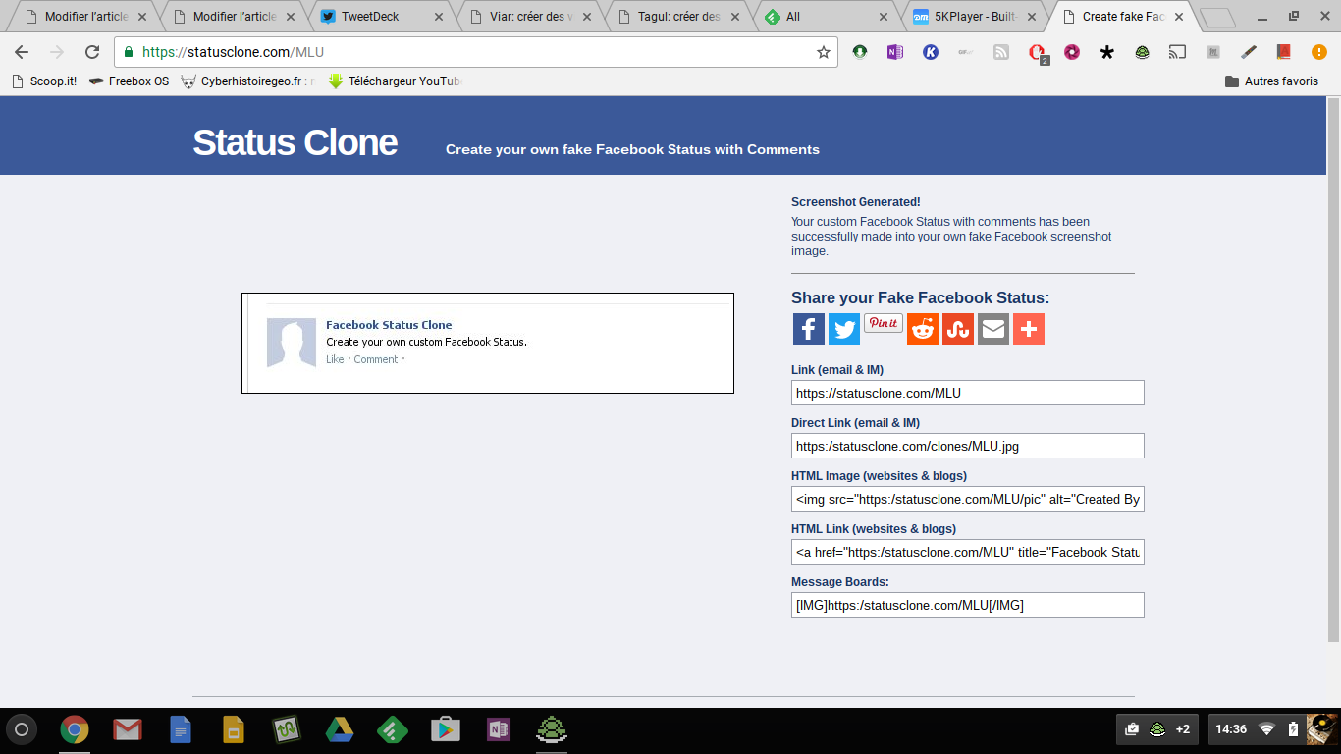Select the Direct Link field with MLU.jpg

[x=968, y=446]
